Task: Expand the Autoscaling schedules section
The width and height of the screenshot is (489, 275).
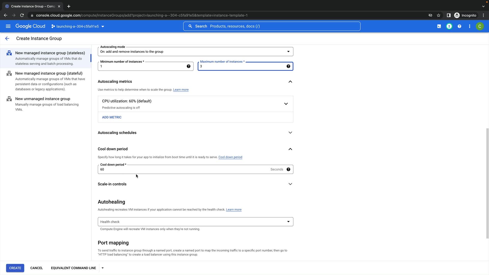Action: tap(290, 133)
